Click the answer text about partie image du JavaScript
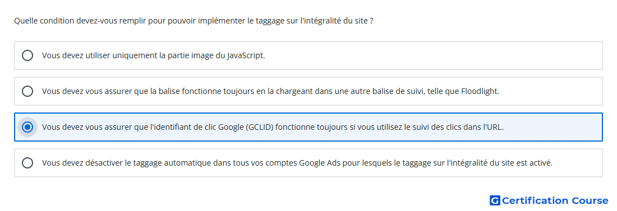This screenshot has height=211, width=617. click(x=154, y=55)
